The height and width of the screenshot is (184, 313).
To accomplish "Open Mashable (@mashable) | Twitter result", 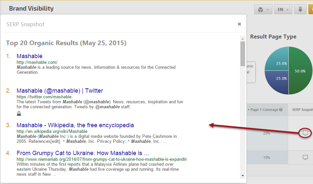I will point(60,91).
